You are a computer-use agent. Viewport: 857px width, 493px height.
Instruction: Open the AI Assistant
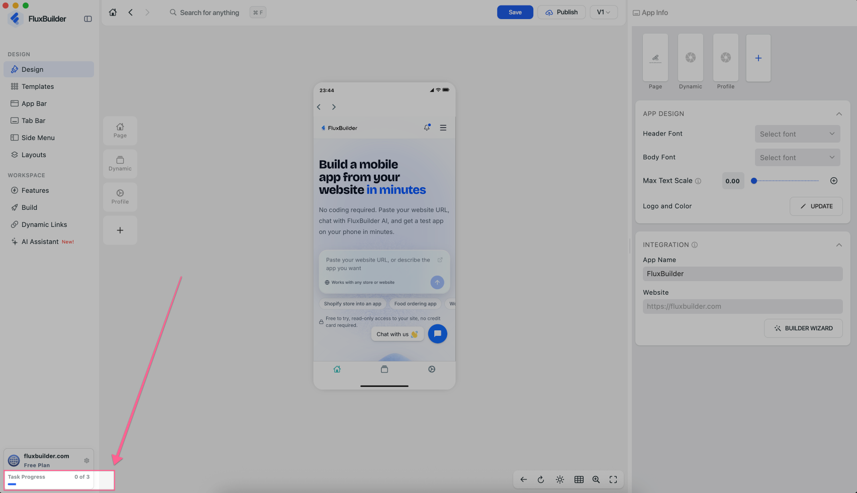pos(49,241)
